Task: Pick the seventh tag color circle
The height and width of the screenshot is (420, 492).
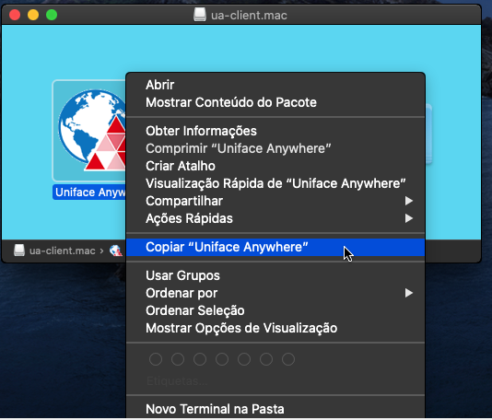Action: point(288,359)
